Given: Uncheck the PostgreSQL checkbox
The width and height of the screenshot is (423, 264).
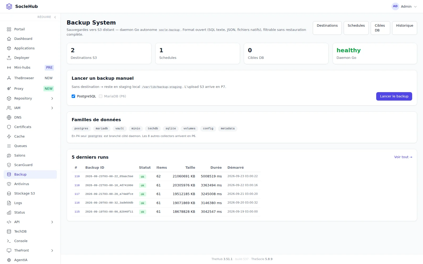Looking at the screenshot, I should [x=73, y=96].
